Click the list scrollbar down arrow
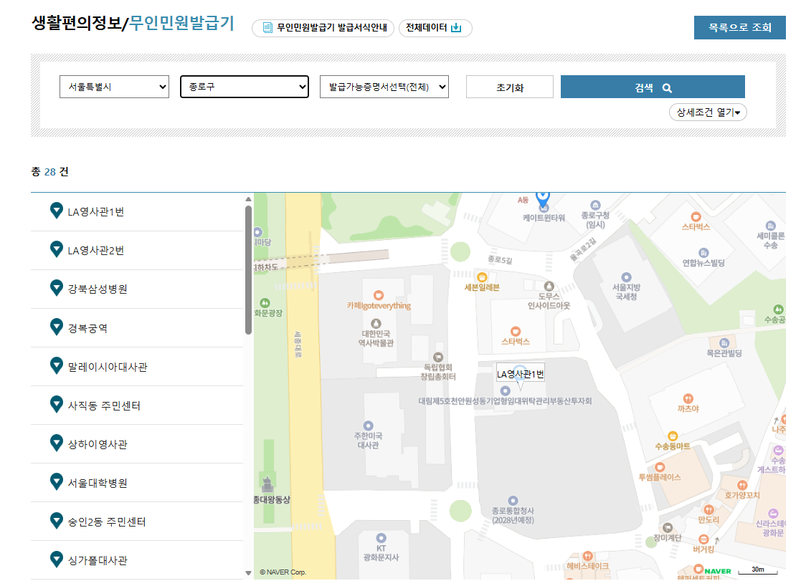Screen dimensions: 801x586 coord(247,572)
